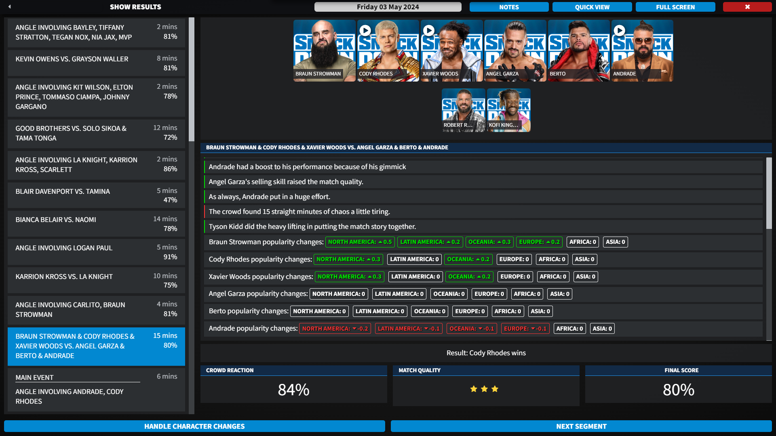The height and width of the screenshot is (436, 776).
Task: Select the Berto portrait
Action: point(578,50)
